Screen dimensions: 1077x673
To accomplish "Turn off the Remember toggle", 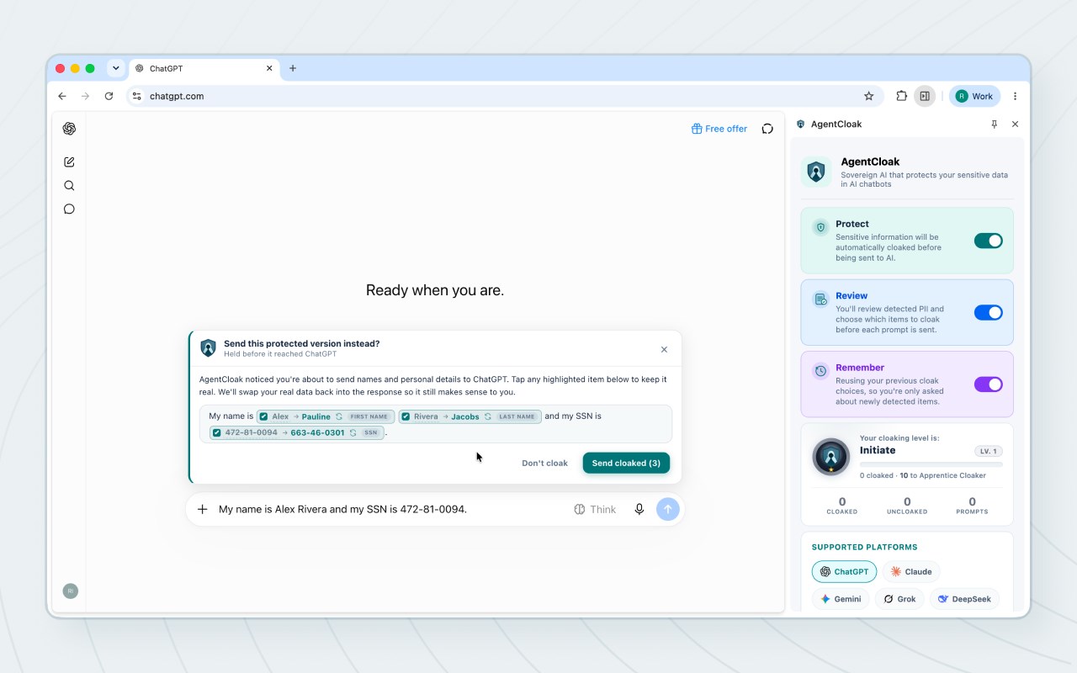I will coord(989,384).
